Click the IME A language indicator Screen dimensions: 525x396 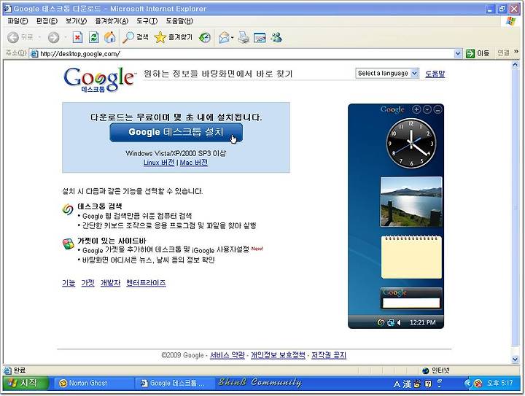coord(397,384)
